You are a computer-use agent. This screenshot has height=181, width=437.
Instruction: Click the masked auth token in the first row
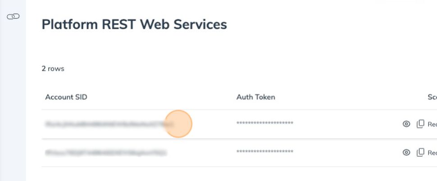(264, 124)
